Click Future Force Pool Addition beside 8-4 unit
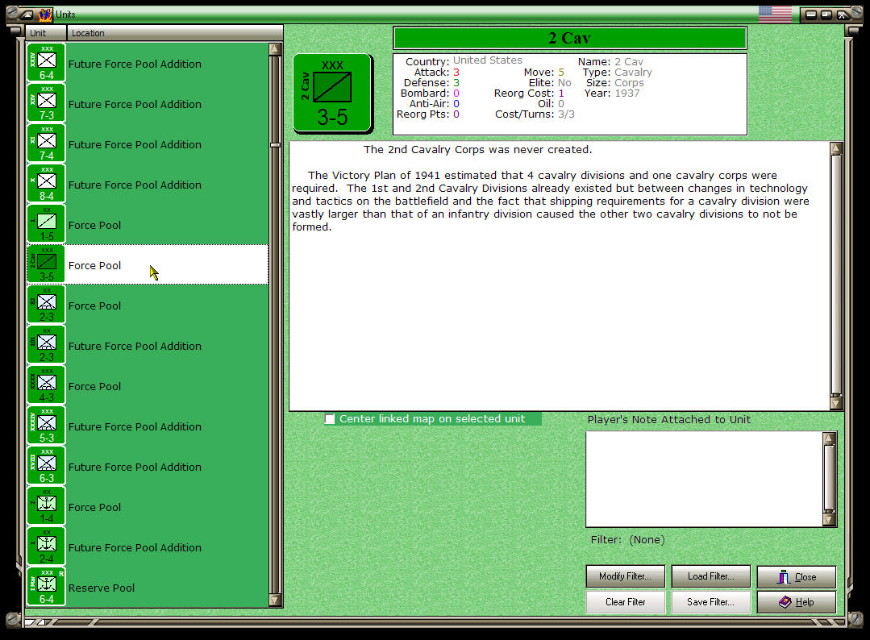 click(x=135, y=185)
